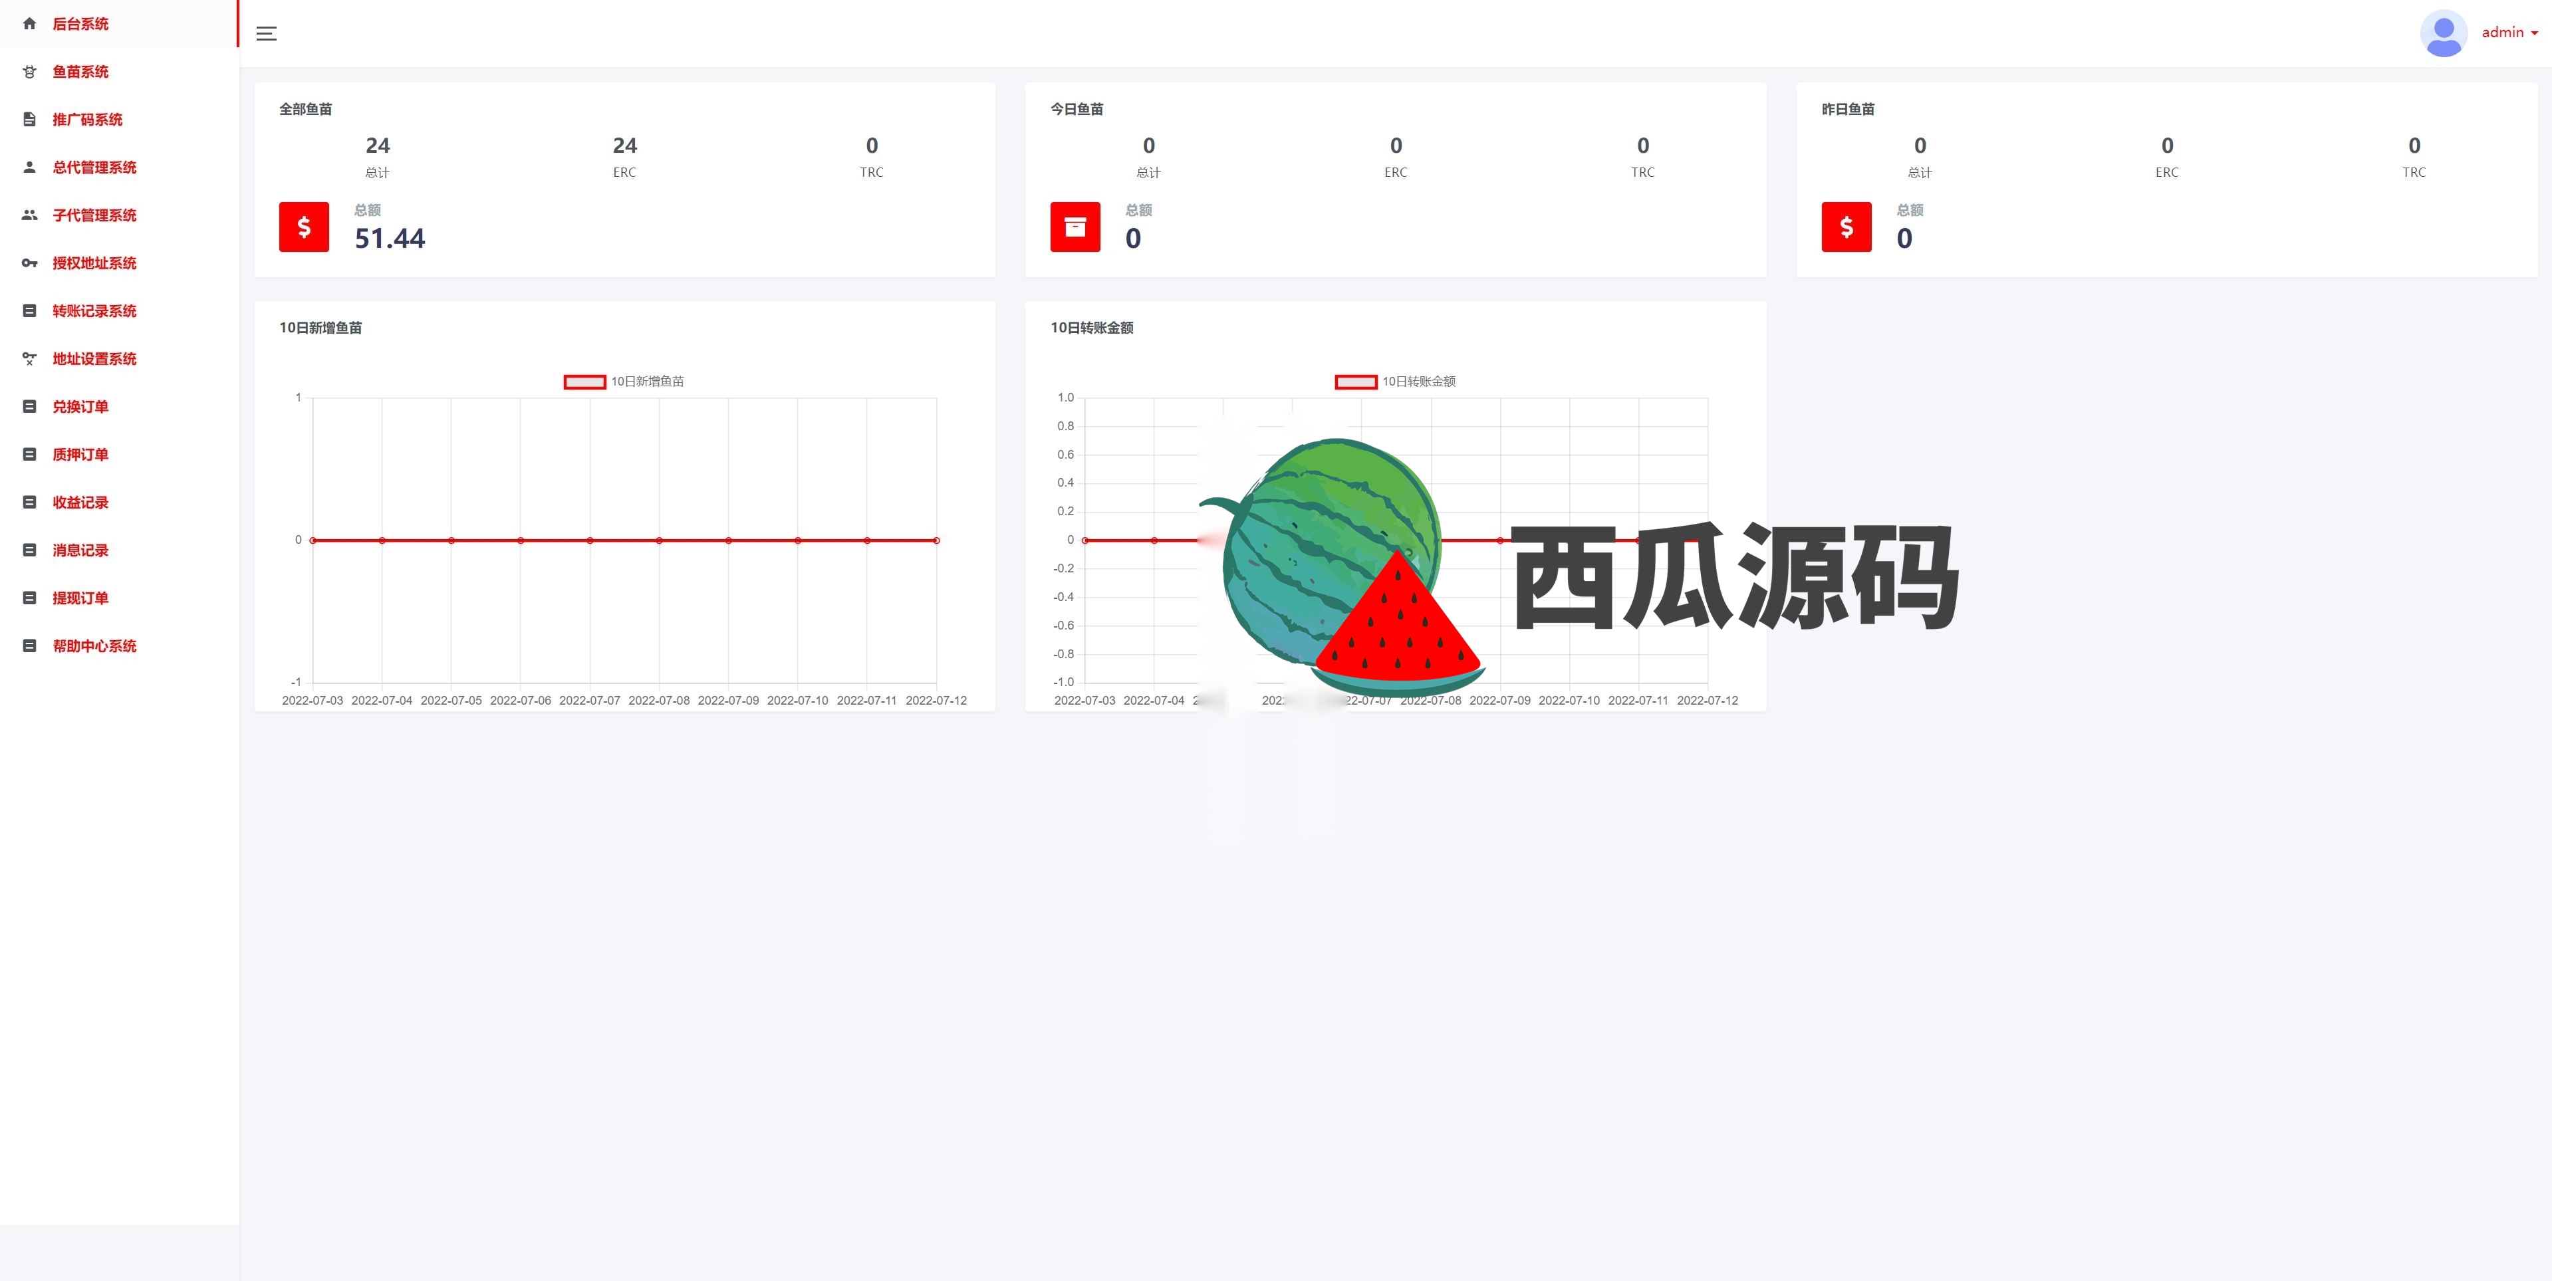Click the key-off icon beside 地址设置系统
Screen dimensions: 2552x1281
30,359
